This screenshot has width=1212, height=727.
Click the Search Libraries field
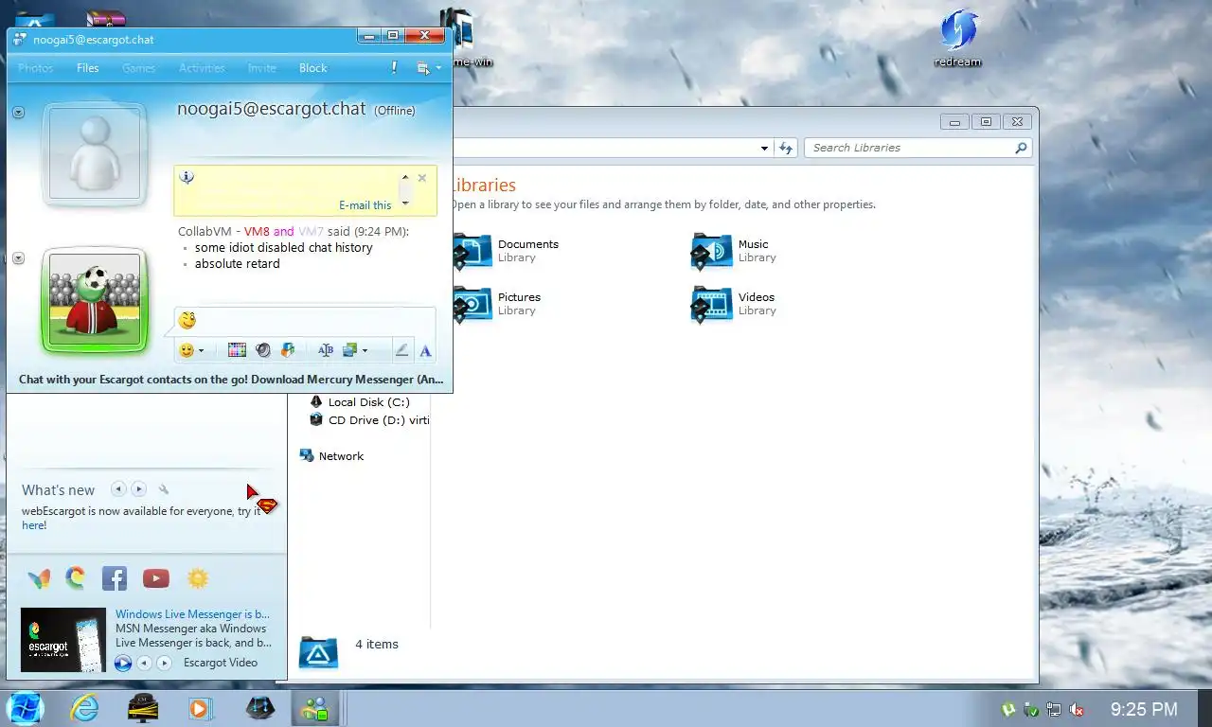click(x=918, y=148)
